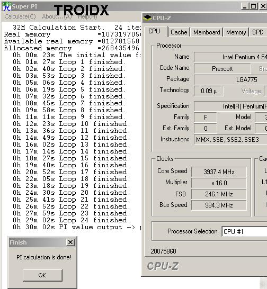Close the Finish dialog with X
267x289 pixels.
pos(70,242)
